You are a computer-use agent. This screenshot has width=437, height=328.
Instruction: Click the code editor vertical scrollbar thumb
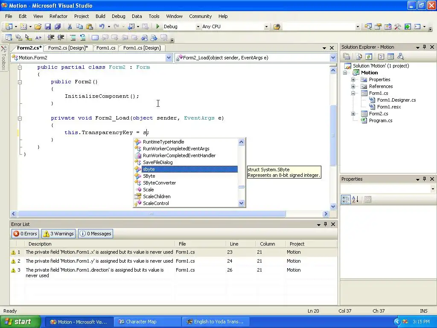pyautogui.click(x=333, y=135)
